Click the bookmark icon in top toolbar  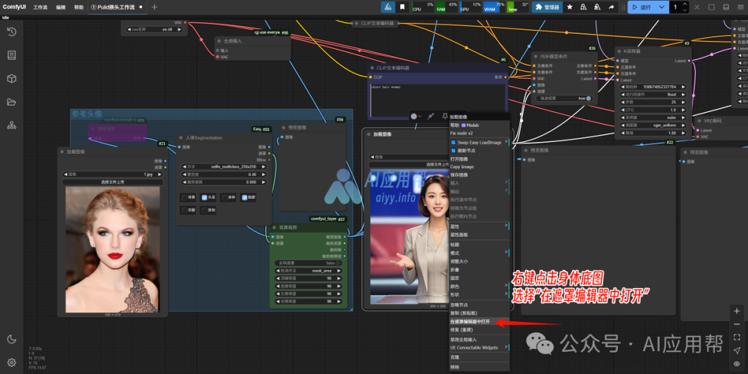[402, 7]
